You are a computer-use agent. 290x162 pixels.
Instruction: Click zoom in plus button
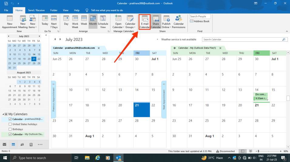(x=281, y=151)
